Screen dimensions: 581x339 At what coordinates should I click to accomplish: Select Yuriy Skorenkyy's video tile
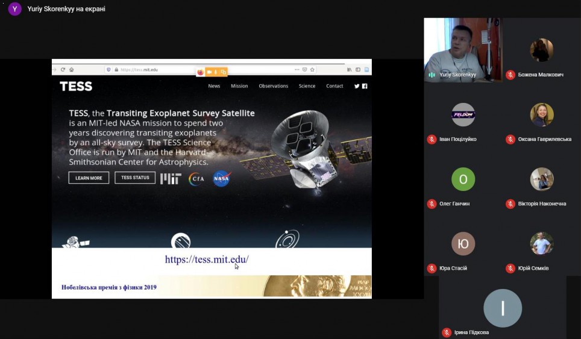(463, 50)
